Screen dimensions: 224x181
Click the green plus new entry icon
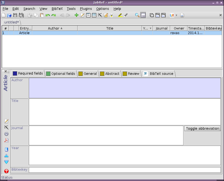(77, 15)
